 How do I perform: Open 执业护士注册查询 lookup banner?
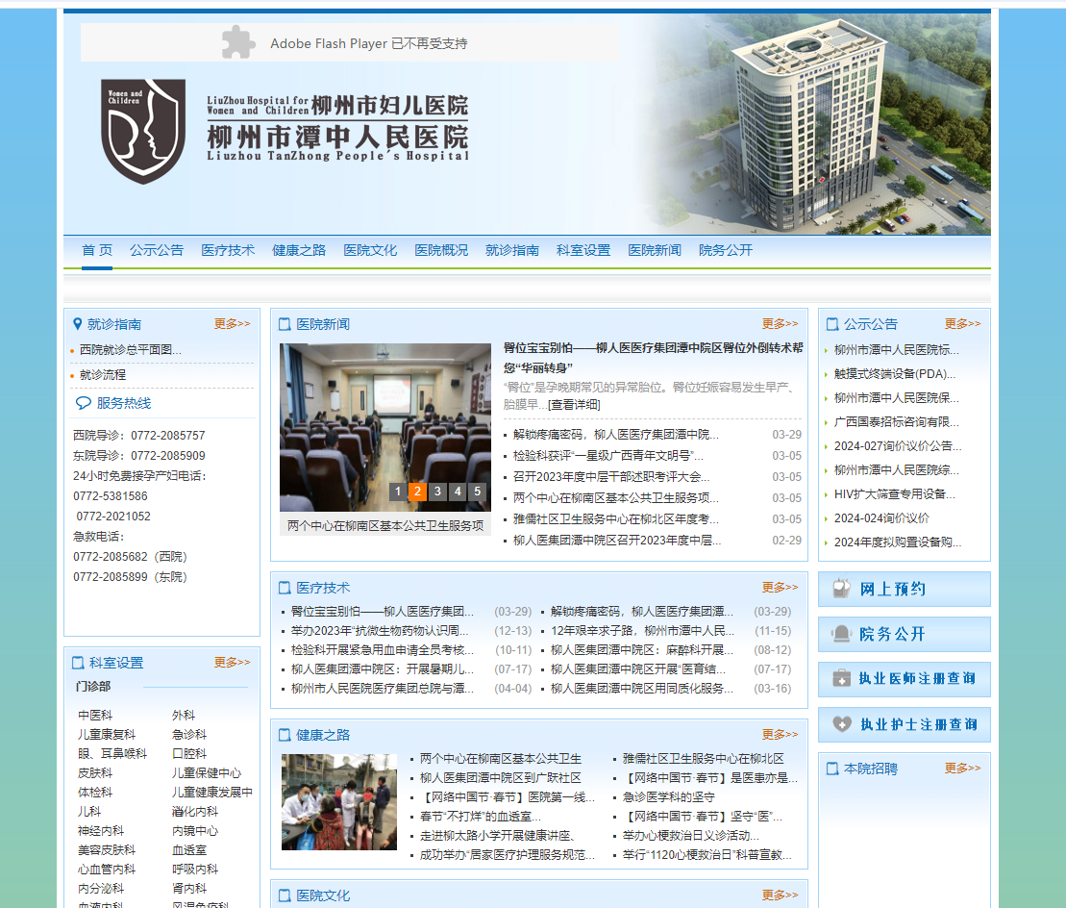pos(905,724)
